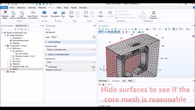The image size is (195, 110).
Task: Expand the Results tree node
Action: click(5, 72)
